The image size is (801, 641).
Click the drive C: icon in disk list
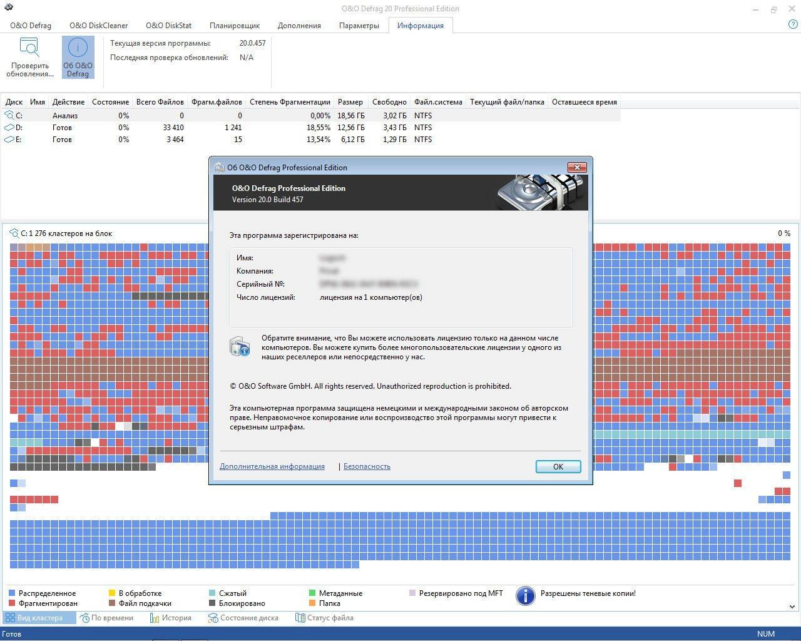[9, 115]
